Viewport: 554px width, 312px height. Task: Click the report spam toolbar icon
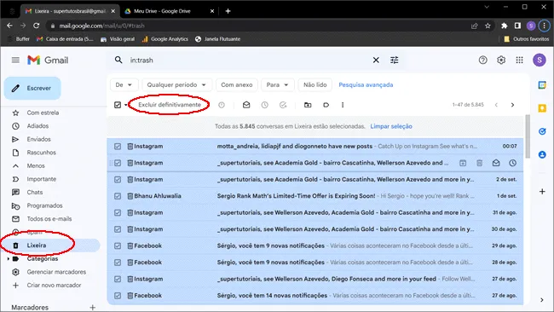point(222,105)
